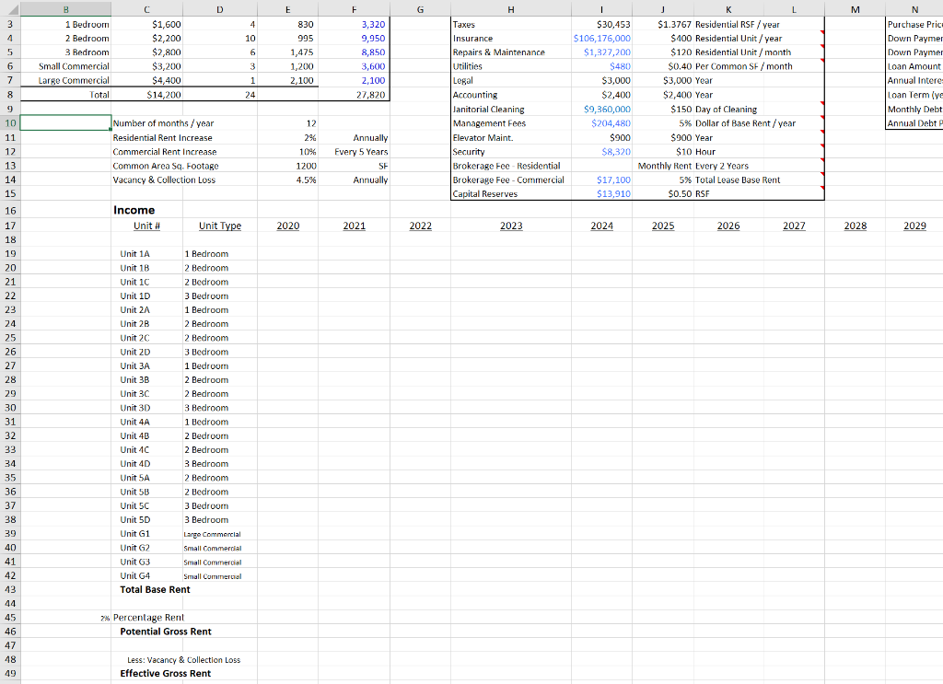The height and width of the screenshot is (684, 943).
Task: Select 'Elevator Maint.' label cell
Action: pos(511,138)
